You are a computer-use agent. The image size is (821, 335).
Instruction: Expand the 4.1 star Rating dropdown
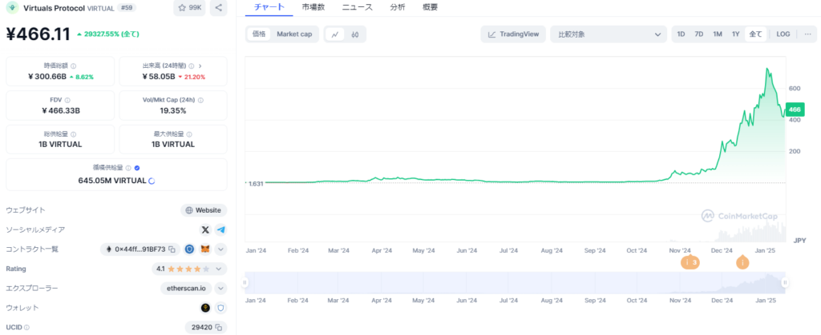click(220, 269)
